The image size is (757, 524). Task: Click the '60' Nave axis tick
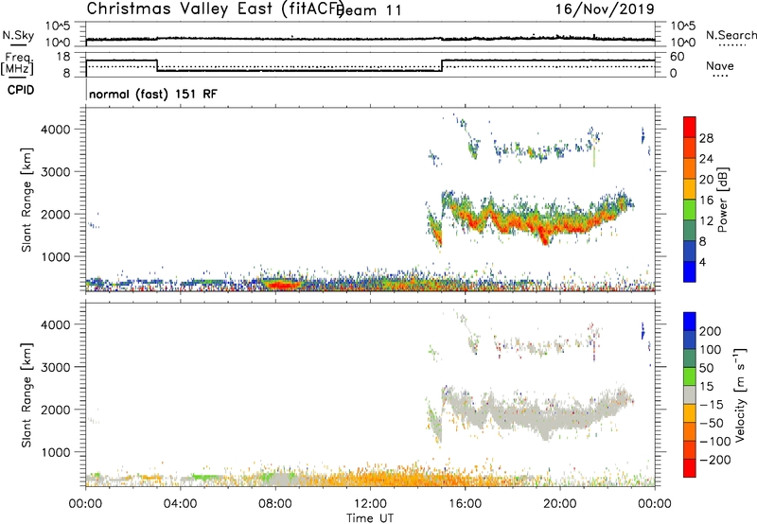tap(678, 57)
